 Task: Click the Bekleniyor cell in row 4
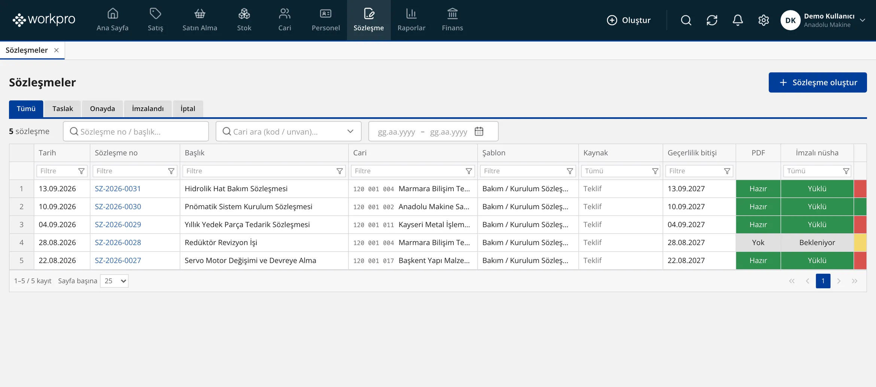coord(817,242)
